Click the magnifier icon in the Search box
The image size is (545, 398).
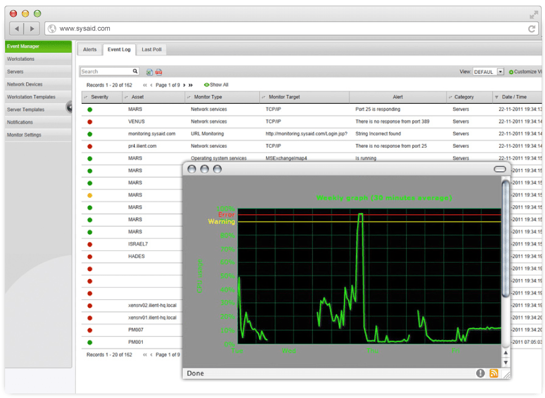coord(135,71)
